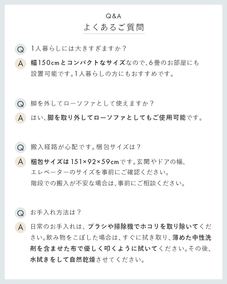Open the question 1人暮らしには大きすぎますか？
The height and width of the screenshot is (284, 227).
pyautogui.click(x=79, y=49)
